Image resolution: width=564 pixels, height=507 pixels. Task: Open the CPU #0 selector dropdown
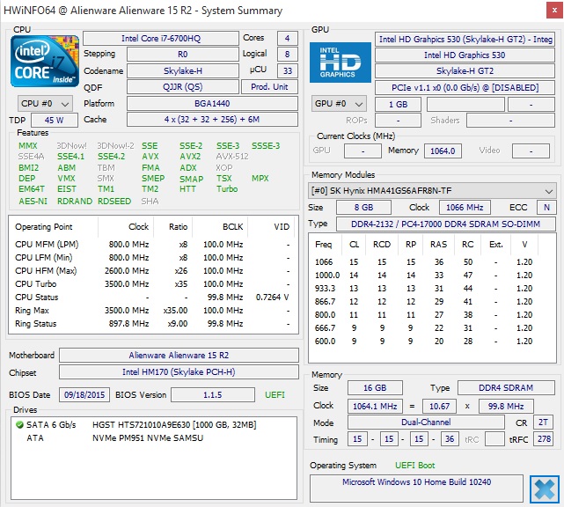(x=45, y=104)
